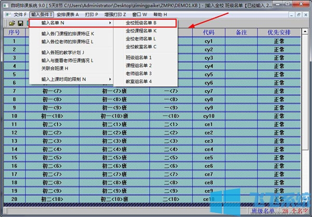Select 课程组名单 2 menu entry
This screenshot has width=312, height=217.
145,66
